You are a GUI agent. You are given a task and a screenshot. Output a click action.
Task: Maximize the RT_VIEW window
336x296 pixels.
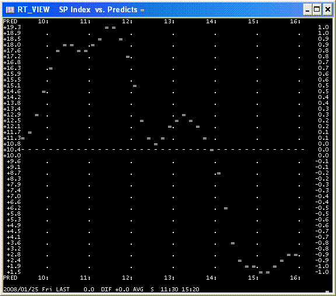[x=317, y=9]
